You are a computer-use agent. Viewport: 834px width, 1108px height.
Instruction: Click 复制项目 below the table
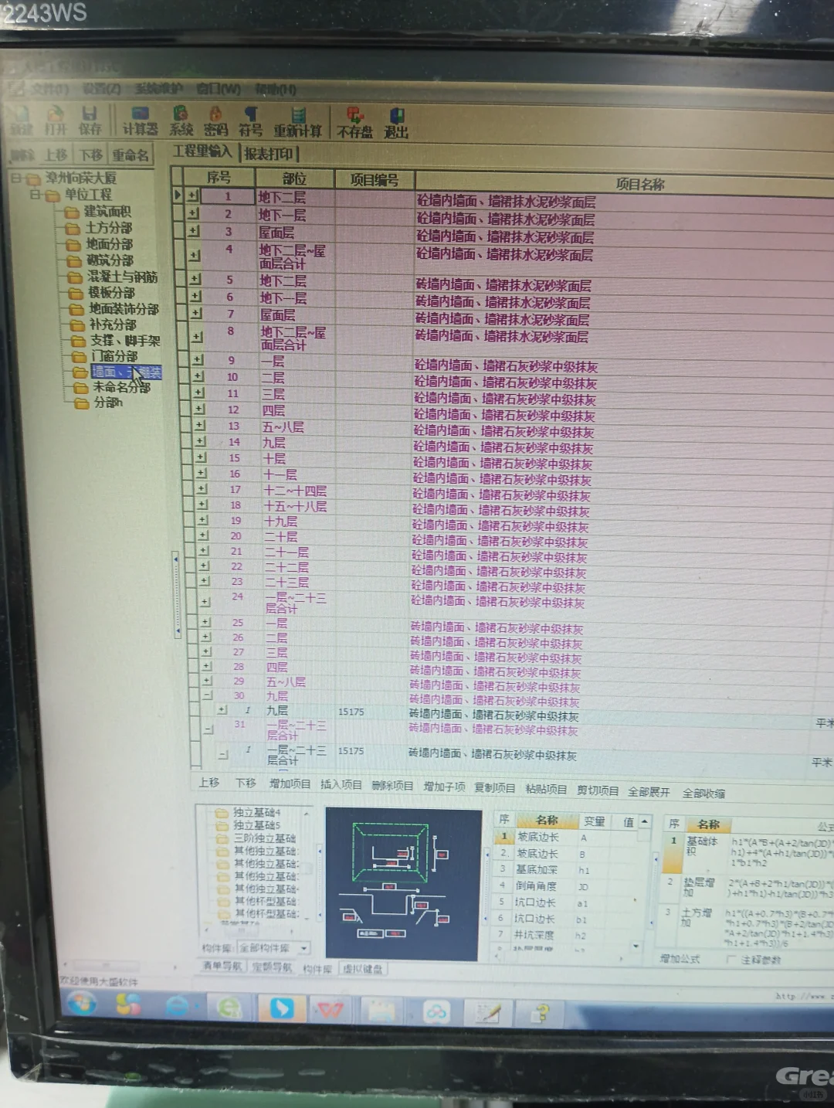click(494, 787)
